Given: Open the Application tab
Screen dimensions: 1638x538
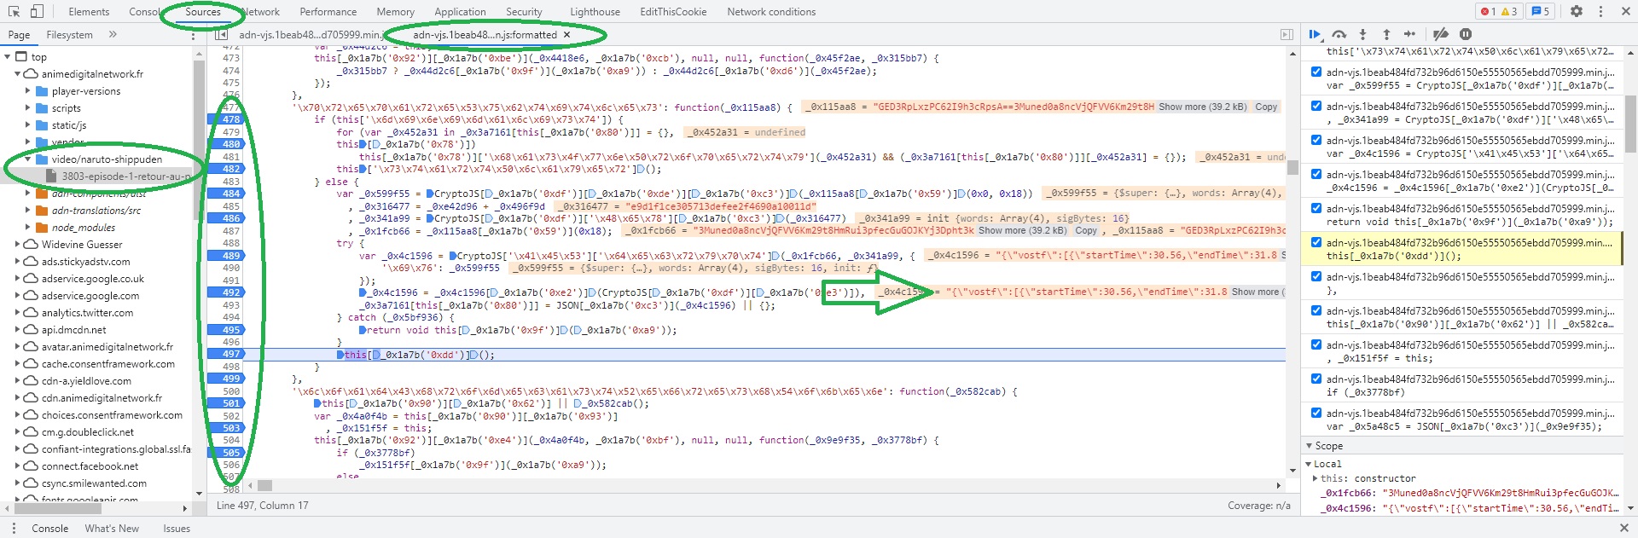Looking at the screenshot, I should pos(460,12).
